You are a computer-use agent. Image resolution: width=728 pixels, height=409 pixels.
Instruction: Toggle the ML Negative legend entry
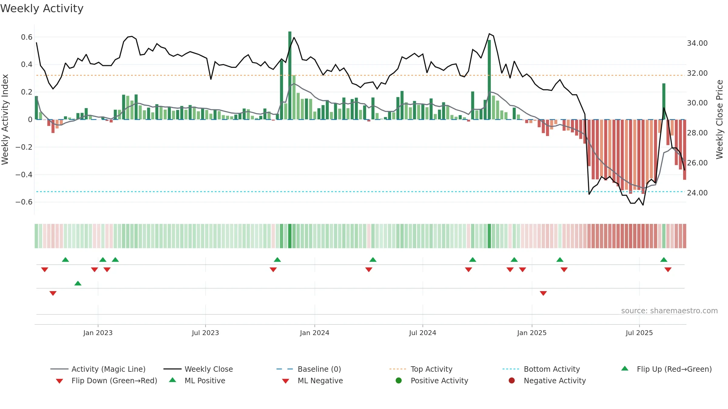(x=312, y=381)
